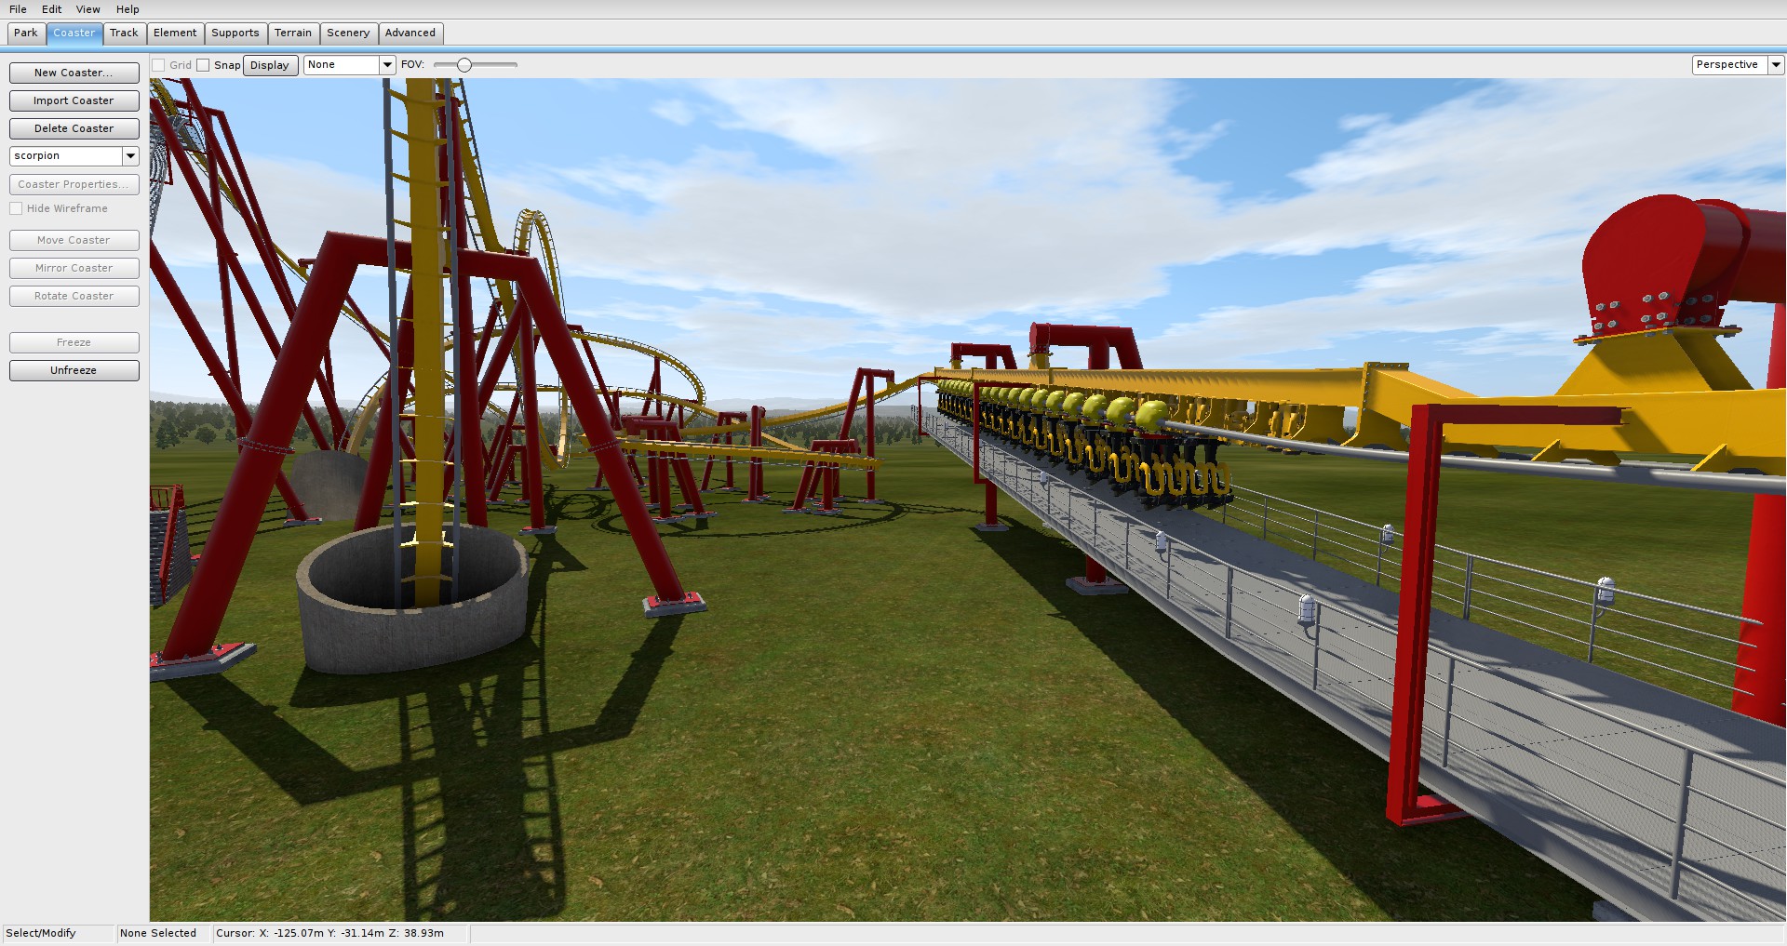Switch to the Scenery tab

(348, 33)
